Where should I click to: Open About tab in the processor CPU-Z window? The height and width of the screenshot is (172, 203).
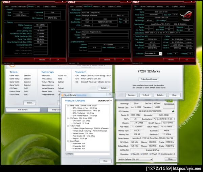pos(182,6)
